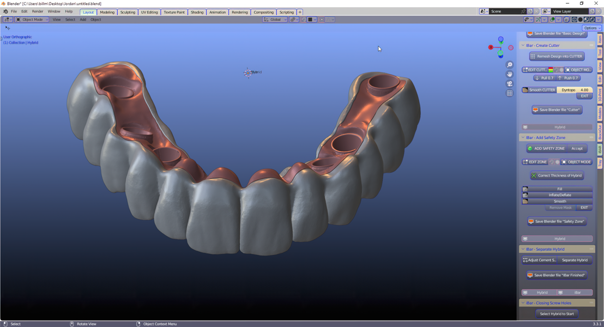Open the Global transform orientation dropdown
This screenshot has height=327, width=604.
275,20
